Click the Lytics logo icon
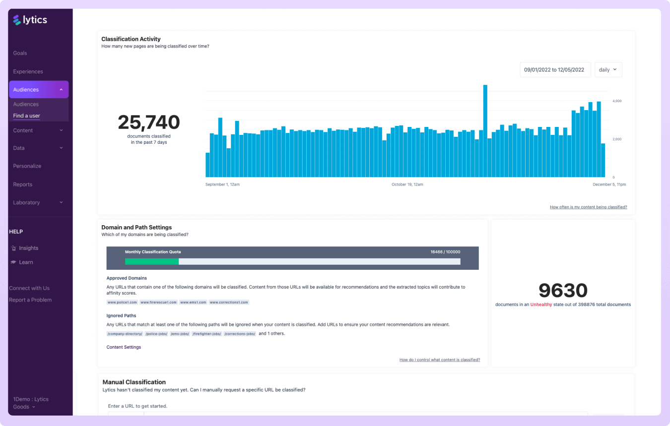This screenshot has width=670, height=426. coord(17,20)
